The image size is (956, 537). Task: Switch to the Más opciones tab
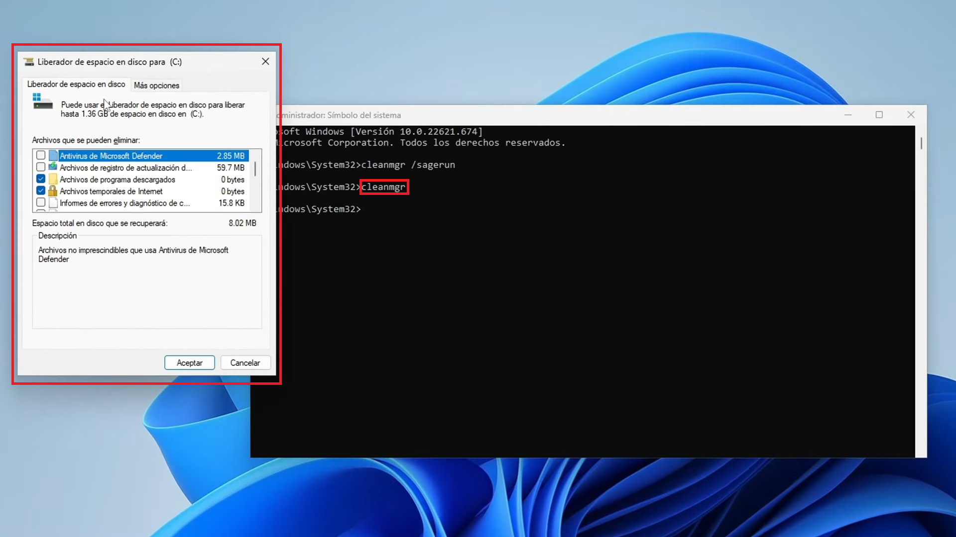pos(156,86)
